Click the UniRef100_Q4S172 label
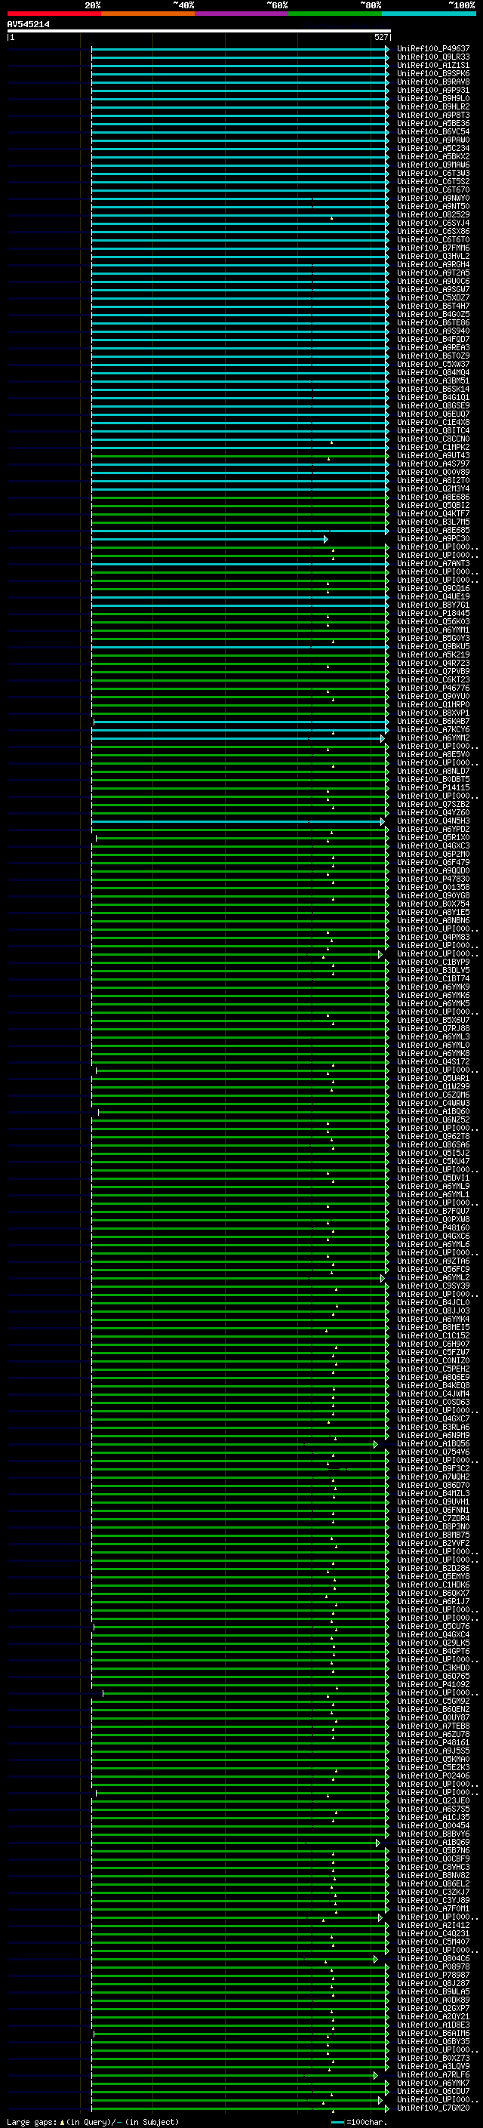 432,1061
